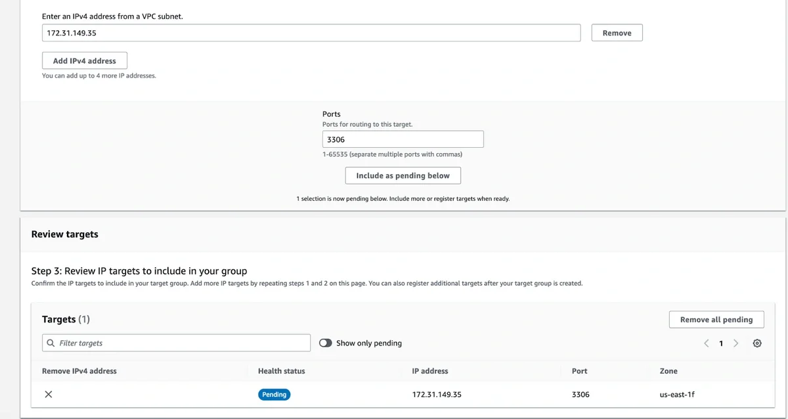Click the Remove IPv4 address column header
788x419 pixels.
tap(79, 371)
